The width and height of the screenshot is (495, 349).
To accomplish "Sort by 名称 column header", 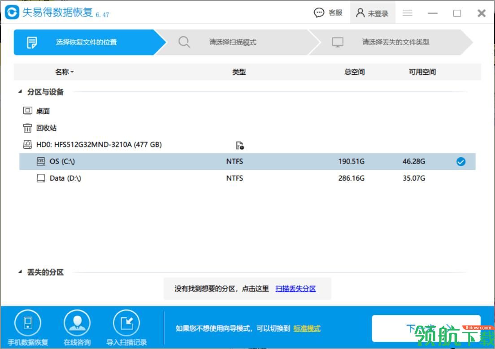I will pos(64,72).
